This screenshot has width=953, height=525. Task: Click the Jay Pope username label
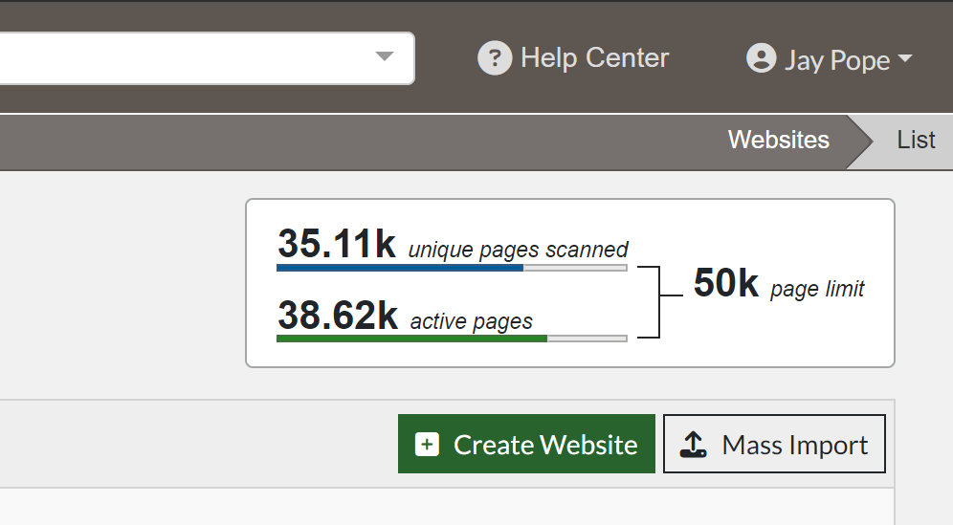coord(837,60)
